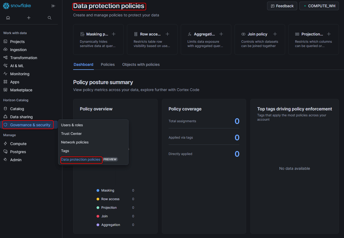
Task: Click the Catalog database icon
Action: pyautogui.click(x=5, y=109)
